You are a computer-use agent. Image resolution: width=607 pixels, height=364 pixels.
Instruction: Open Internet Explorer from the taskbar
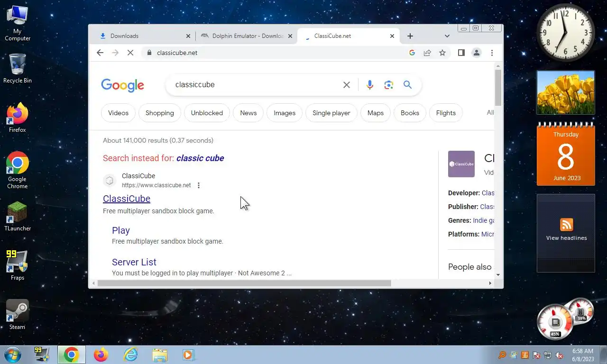(130, 355)
